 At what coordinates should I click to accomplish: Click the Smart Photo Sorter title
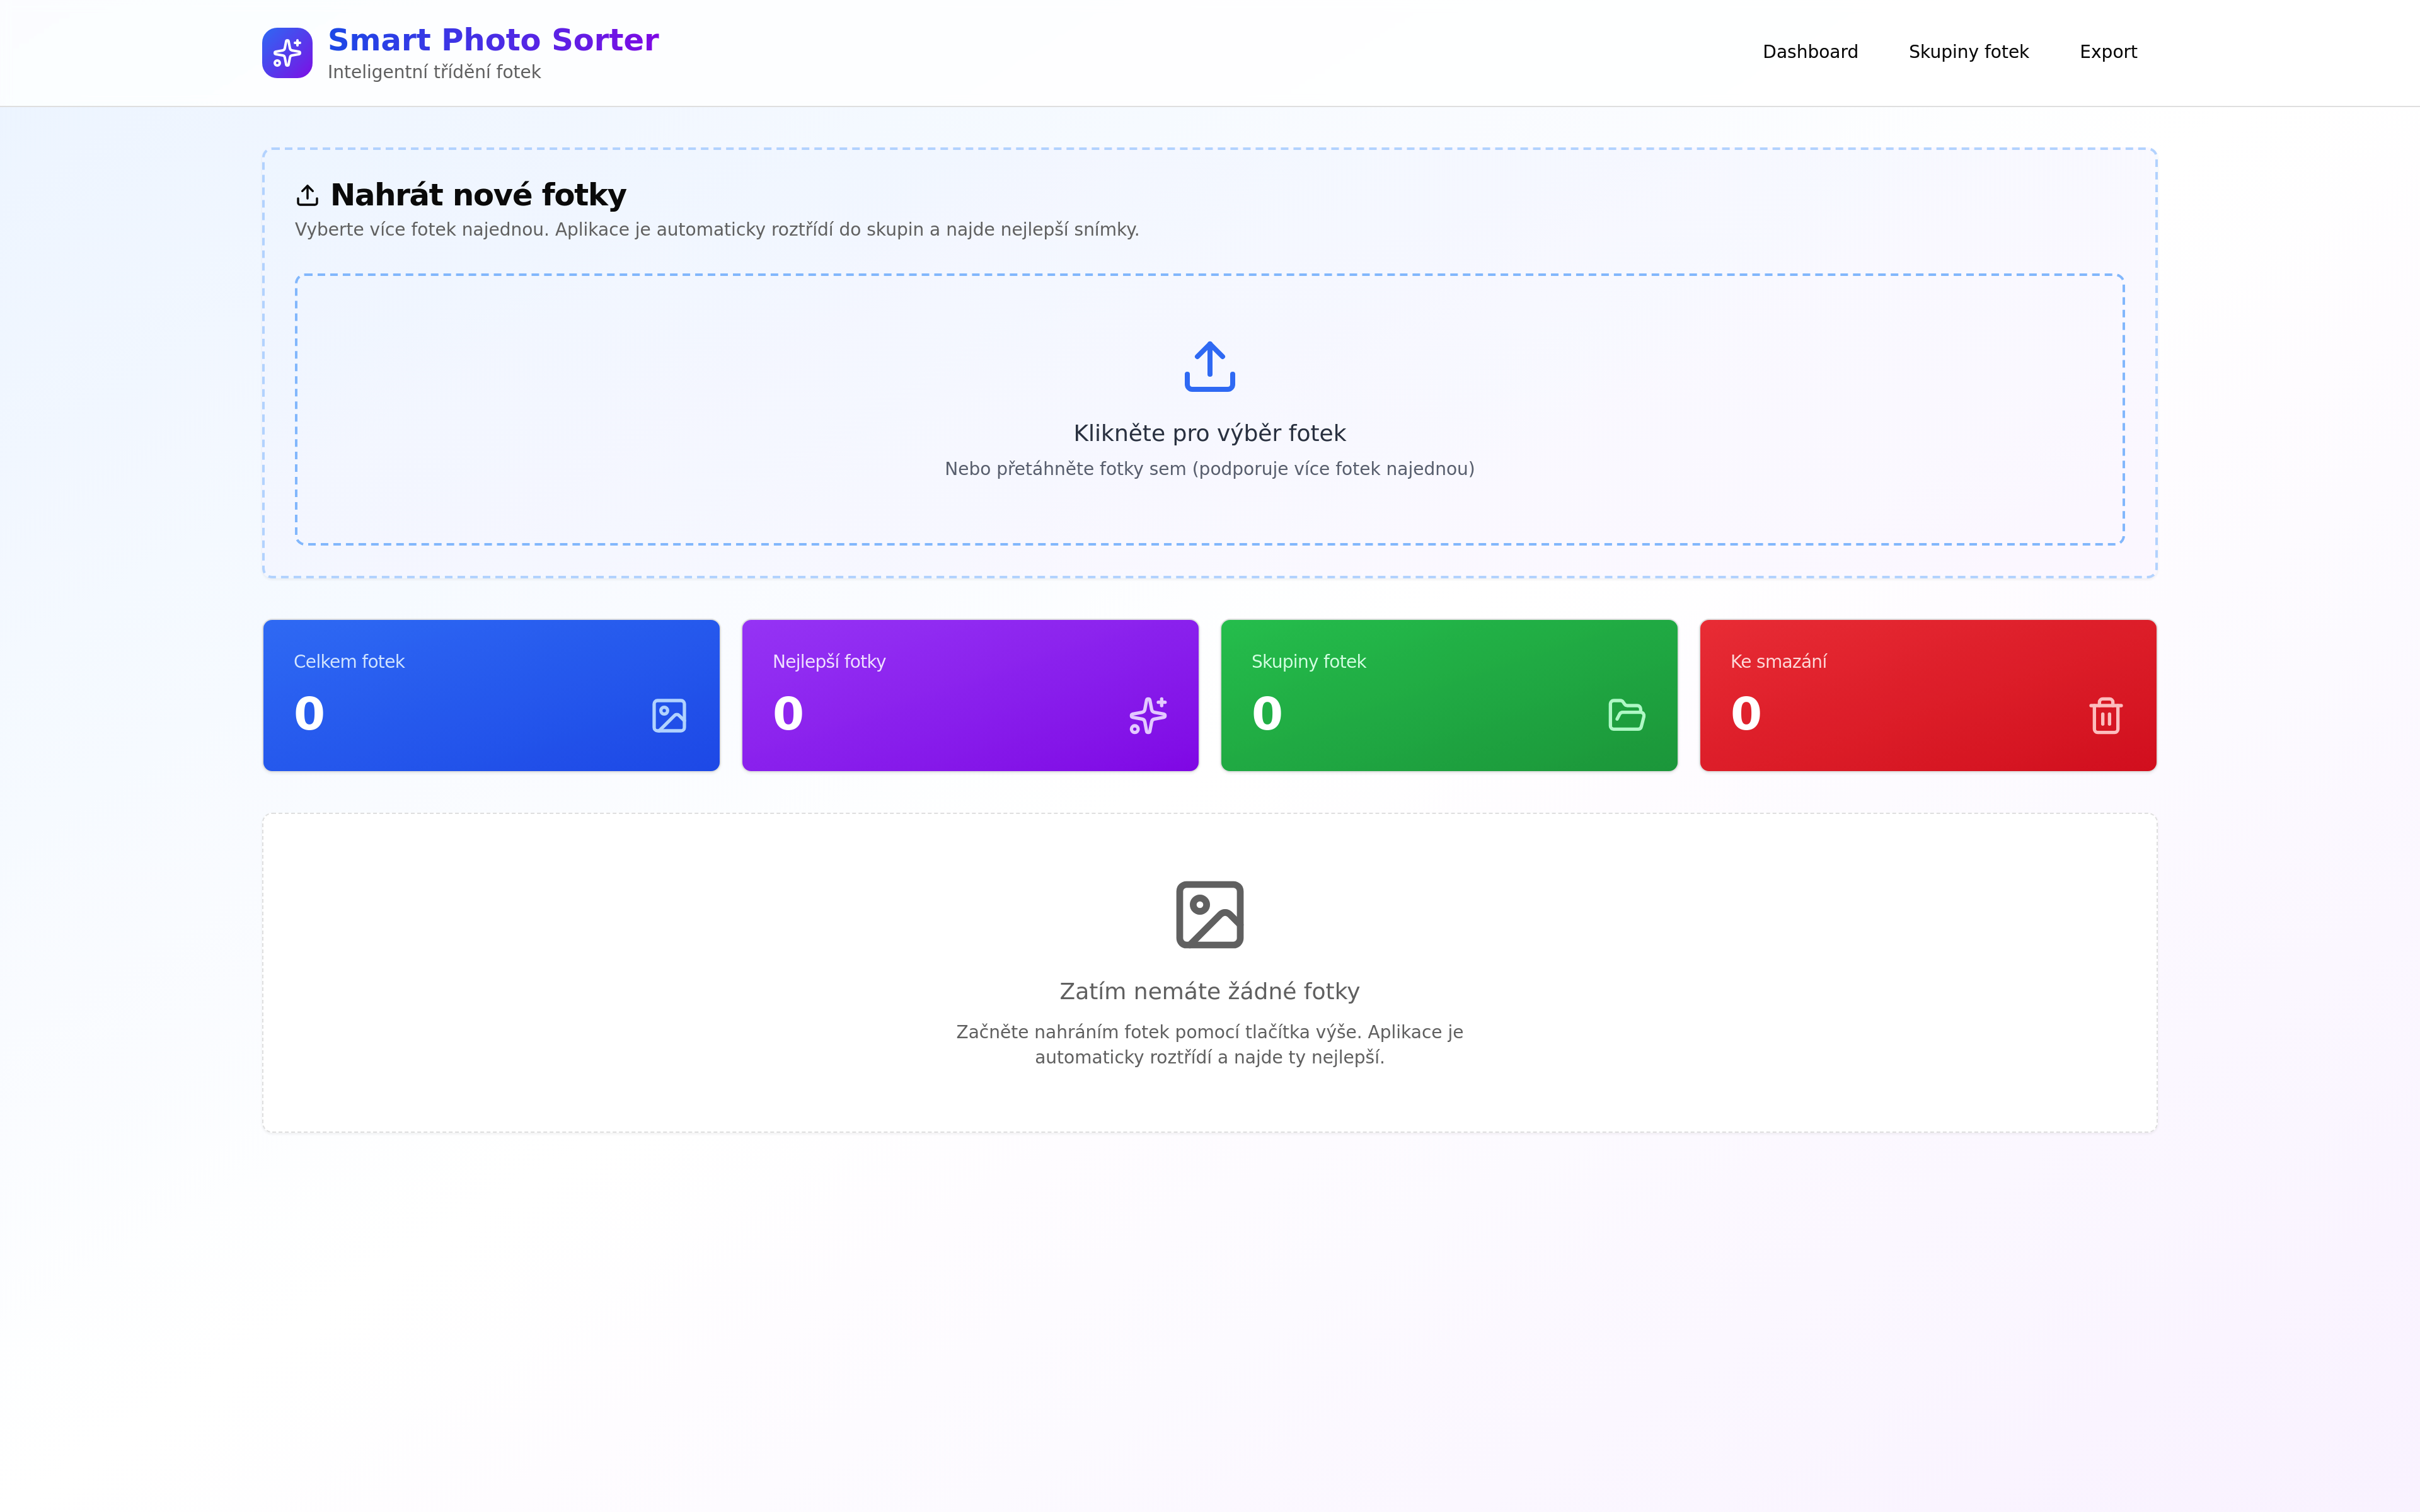tap(493, 40)
